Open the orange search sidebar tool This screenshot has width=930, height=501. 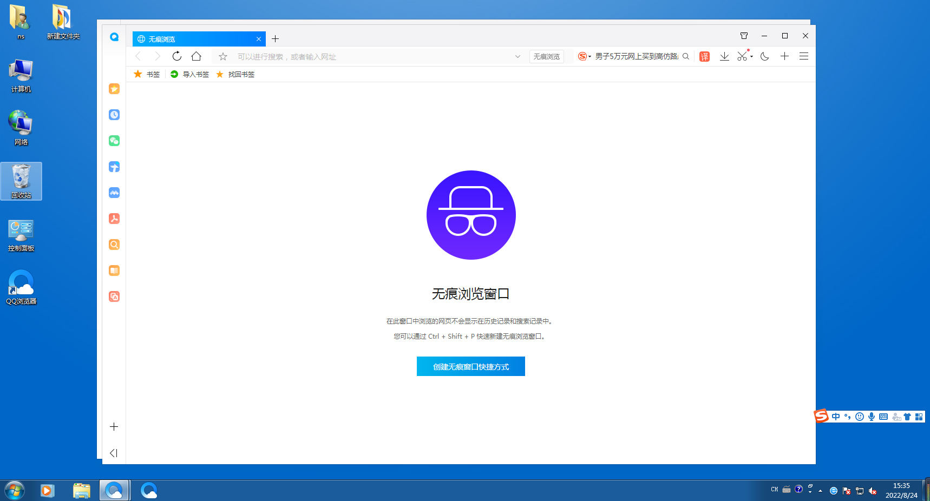[x=114, y=245]
